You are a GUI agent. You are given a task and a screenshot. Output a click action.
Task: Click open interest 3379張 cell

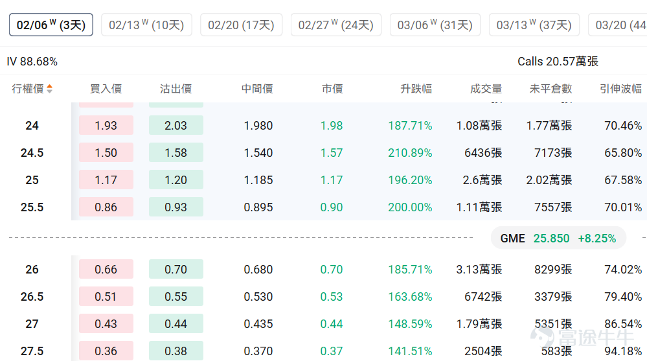coord(553,297)
